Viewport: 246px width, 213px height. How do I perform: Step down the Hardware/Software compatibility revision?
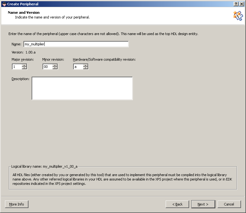86,68
